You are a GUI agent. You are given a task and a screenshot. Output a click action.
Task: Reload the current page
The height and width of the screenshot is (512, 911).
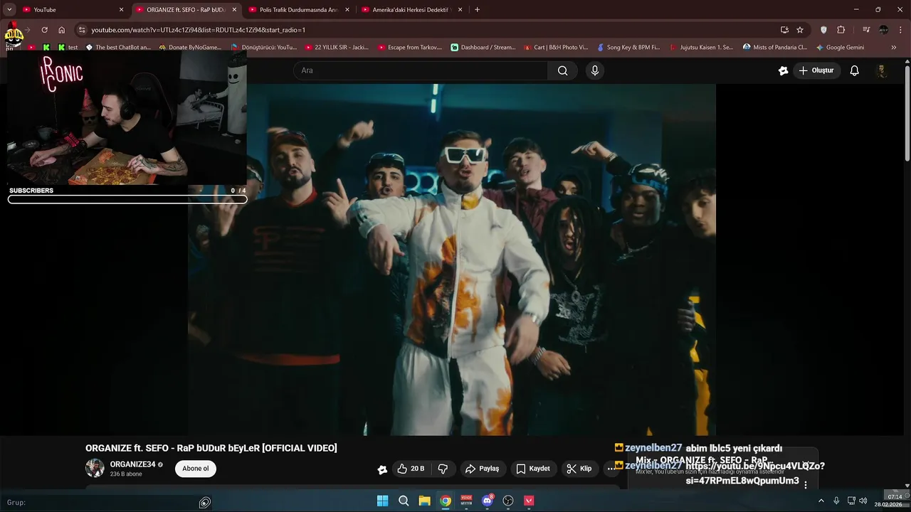[x=44, y=30]
